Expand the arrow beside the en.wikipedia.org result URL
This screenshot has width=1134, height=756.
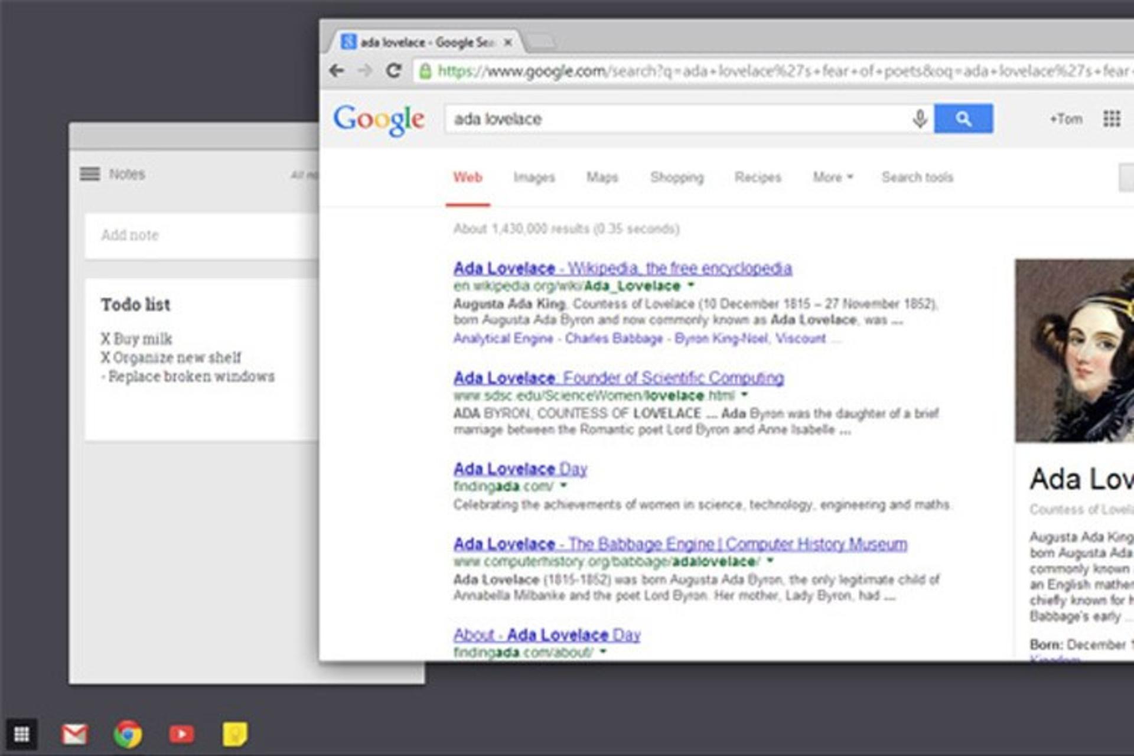coord(690,285)
